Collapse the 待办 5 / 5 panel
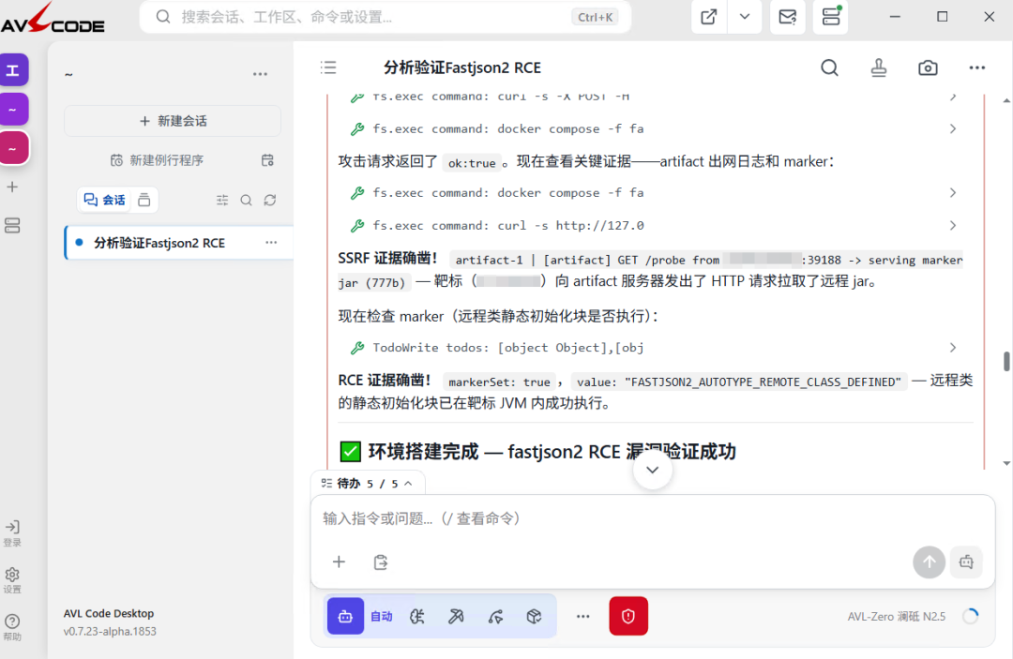 [x=369, y=484]
